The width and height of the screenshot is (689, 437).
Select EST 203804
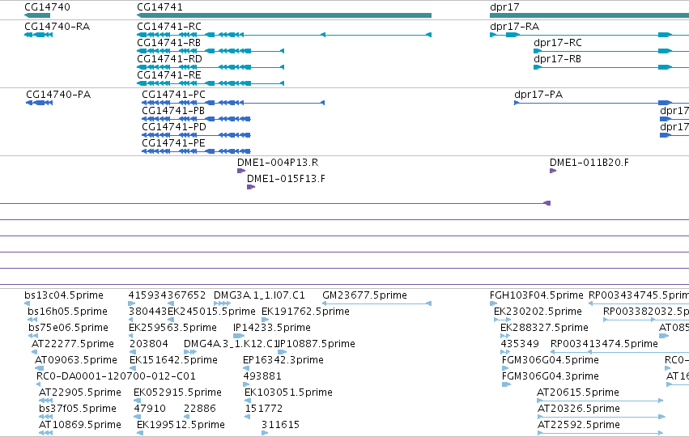(x=149, y=344)
